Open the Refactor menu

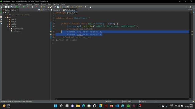tap(20, 4)
